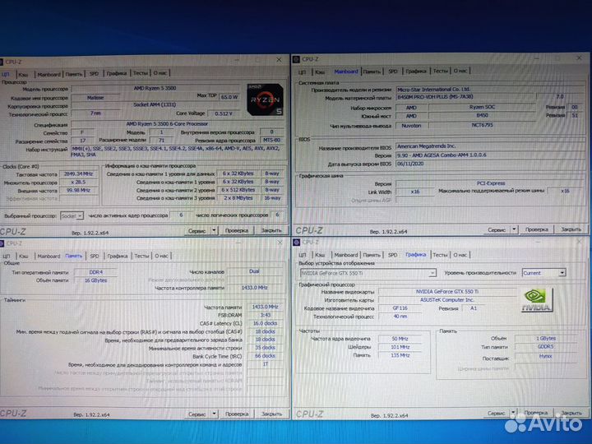
Task: Select the ЦП tab in the Mainboard window
Action: [x=302, y=72]
